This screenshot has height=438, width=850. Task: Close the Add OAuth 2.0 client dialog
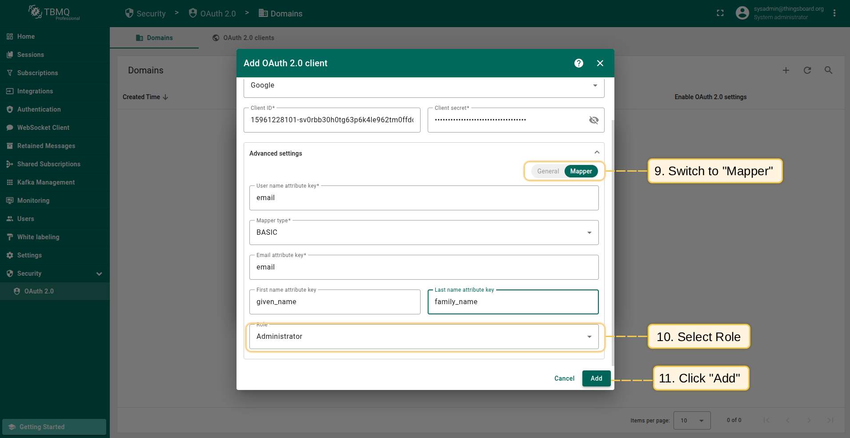(600, 63)
